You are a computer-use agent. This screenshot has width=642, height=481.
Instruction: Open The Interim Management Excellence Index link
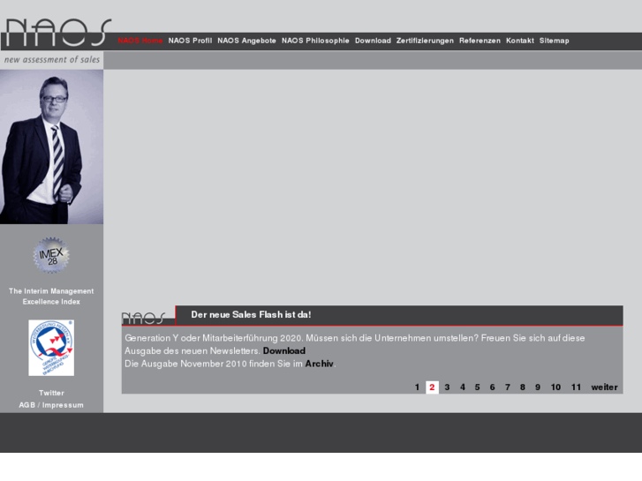(x=51, y=297)
